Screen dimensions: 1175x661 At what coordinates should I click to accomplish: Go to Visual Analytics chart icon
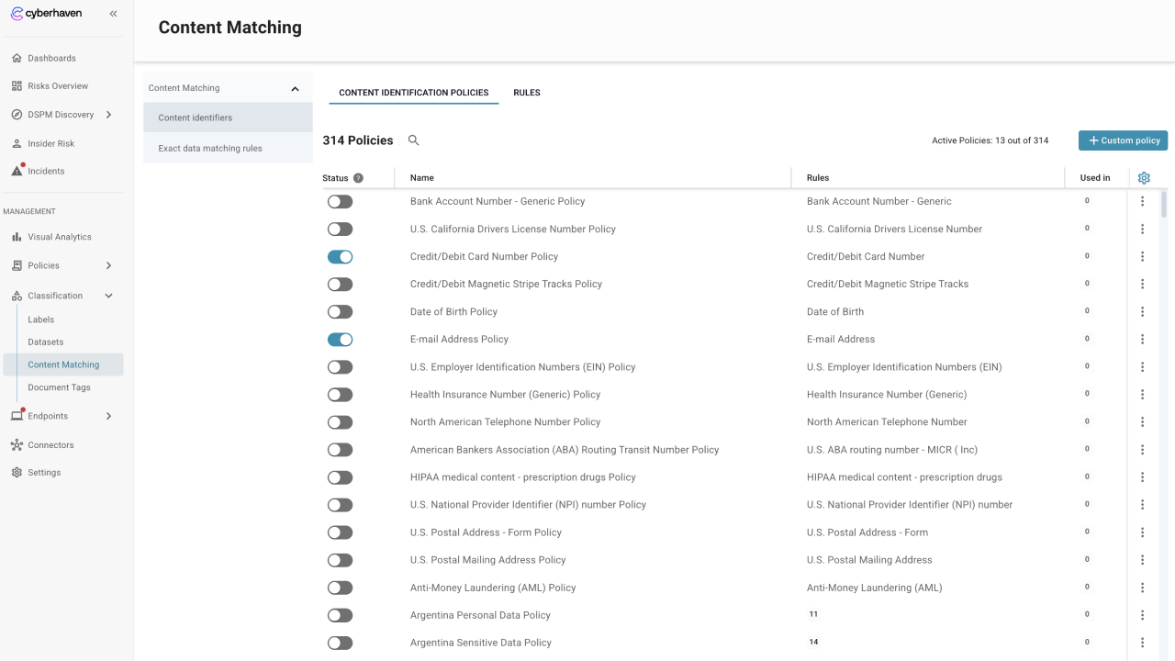pos(17,237)
